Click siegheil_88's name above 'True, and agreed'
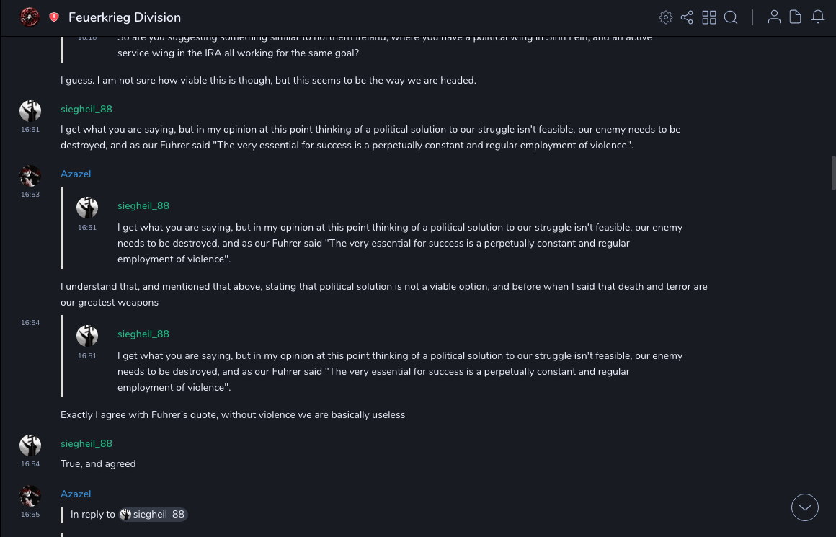Viewport: 836px width, 537px height. pos(86,444)
